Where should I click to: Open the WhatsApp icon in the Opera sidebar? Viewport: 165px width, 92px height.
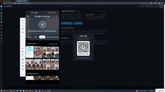point(1,16)
